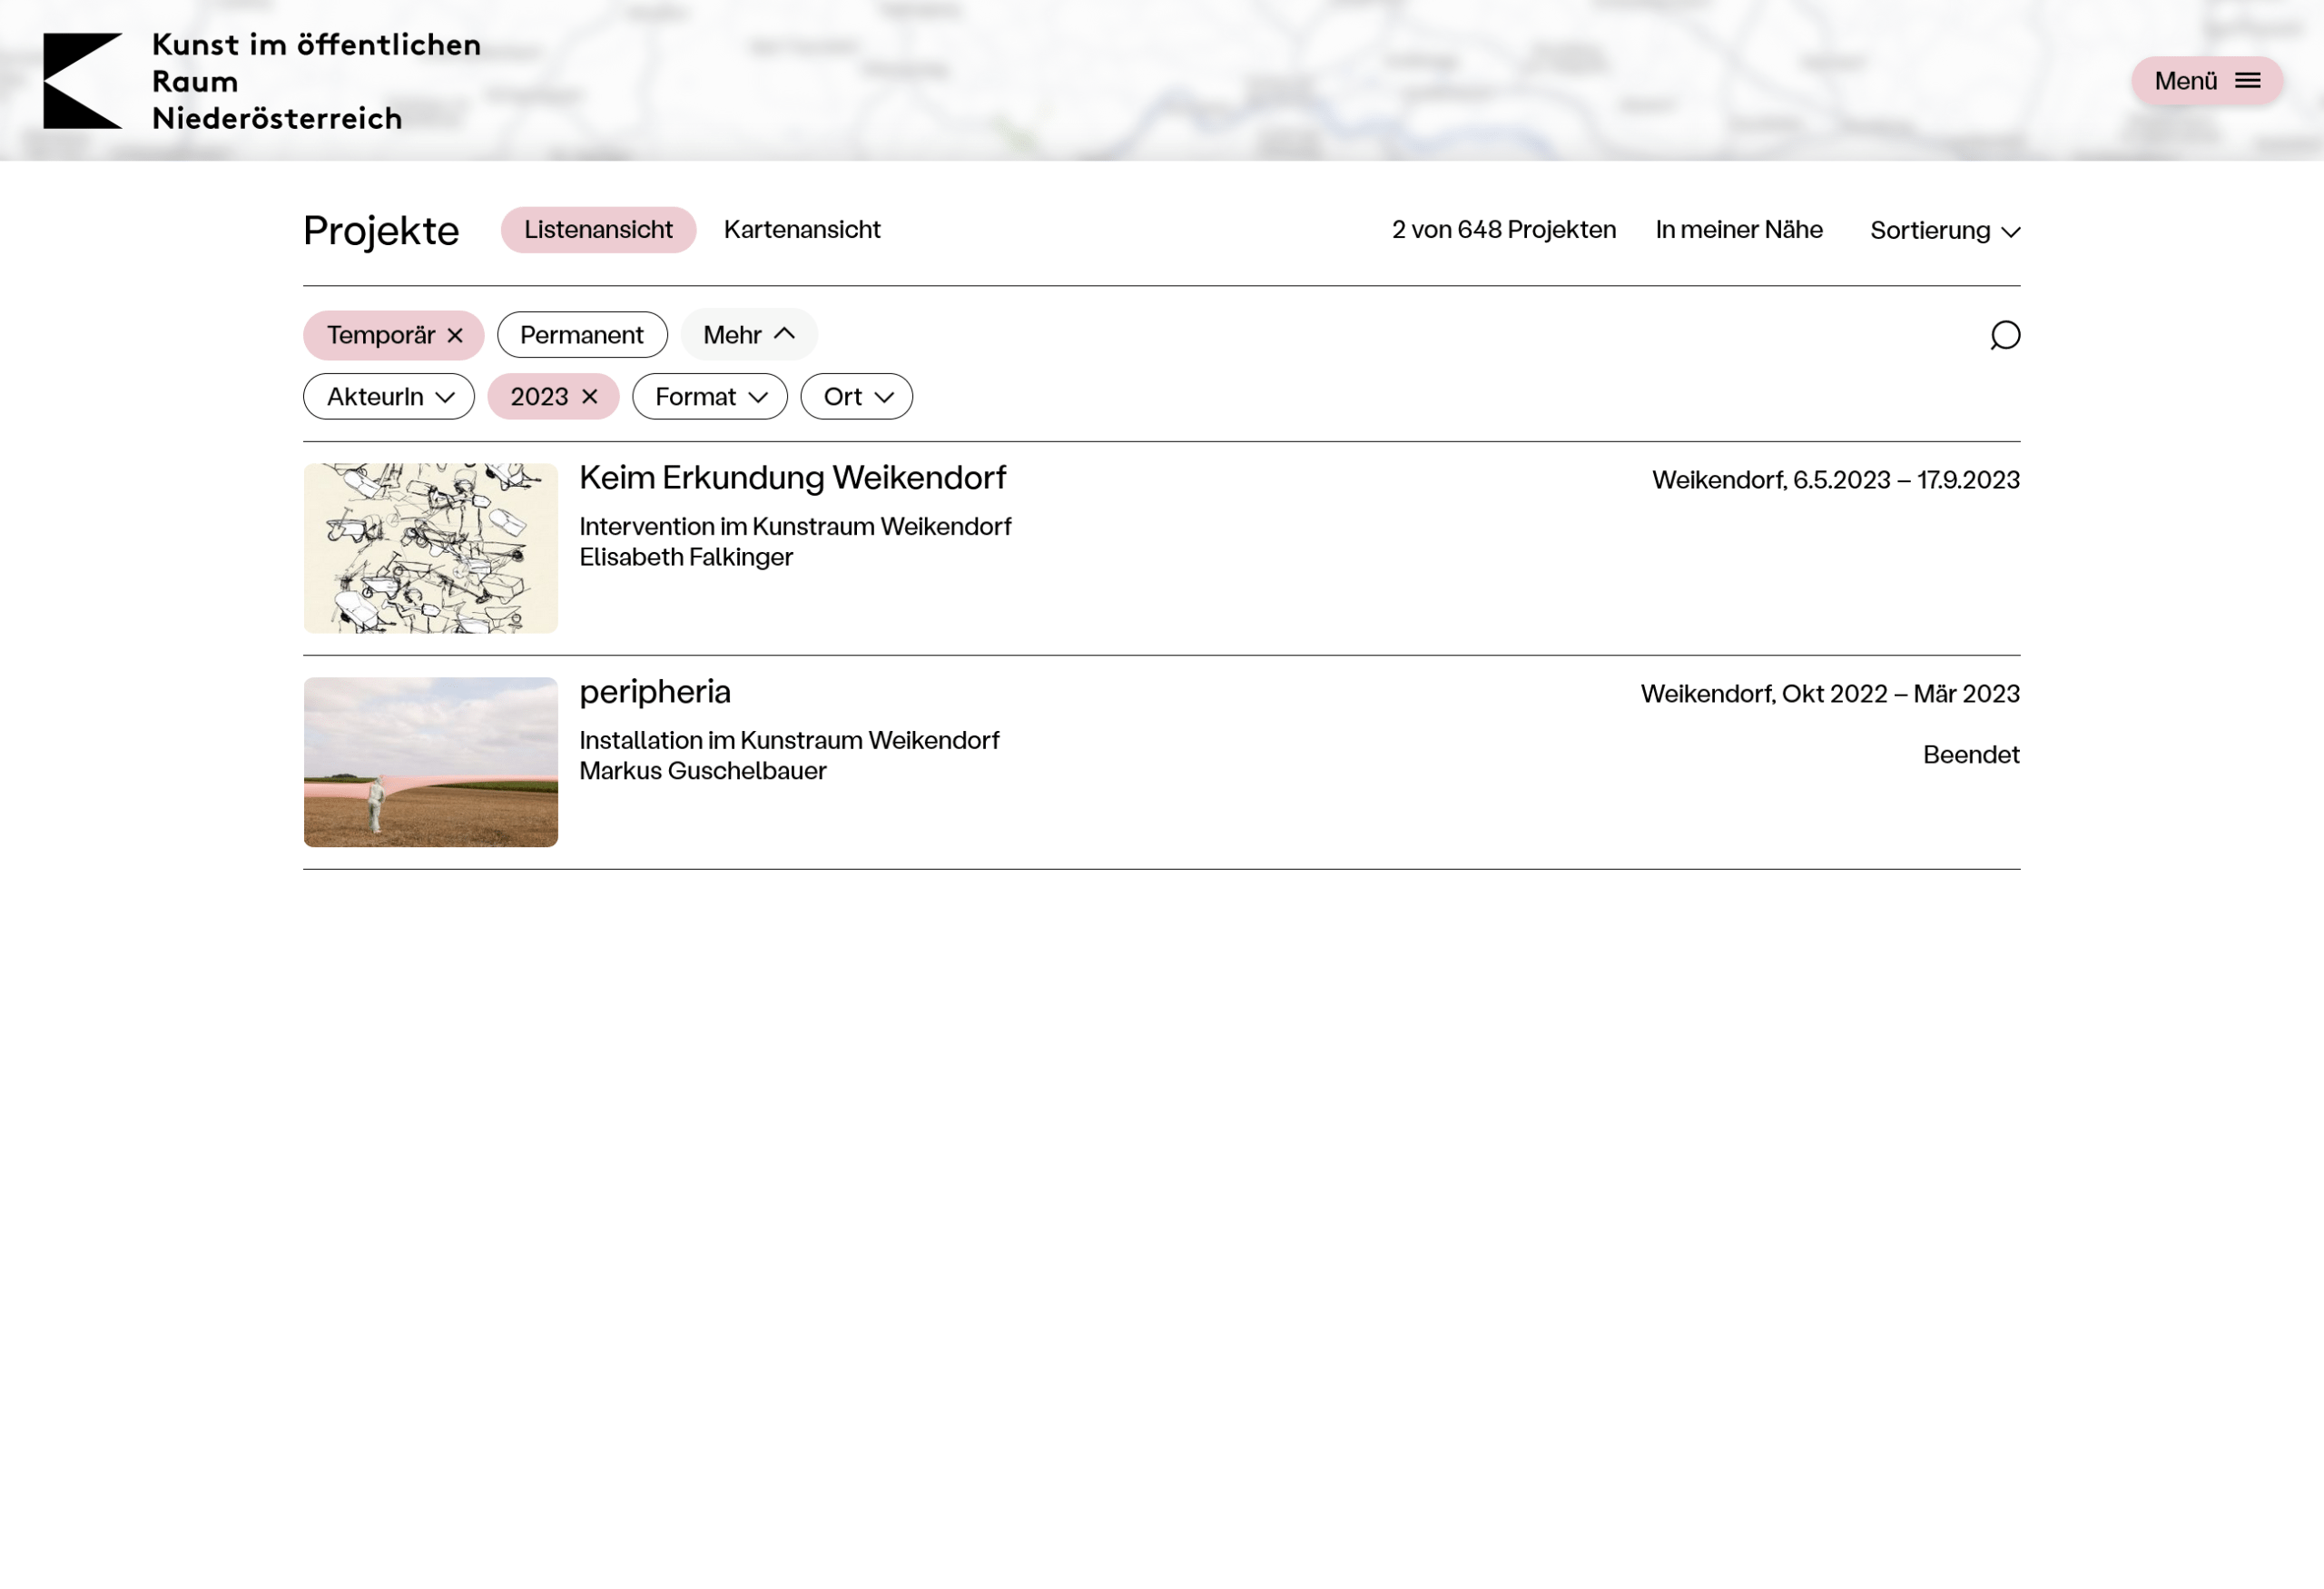Toggle the Permanent filter chip
The image size is (2324, 1589).
point(581,335)
